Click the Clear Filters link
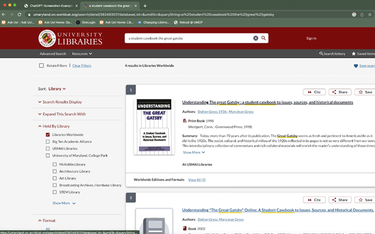The width and height of the screenshot is (375, 234). (82, 65)
